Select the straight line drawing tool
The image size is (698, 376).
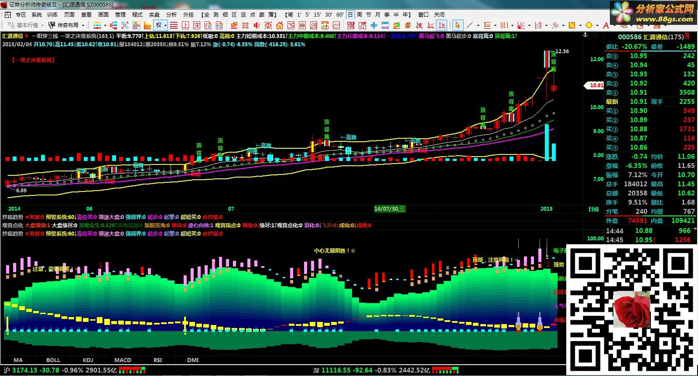(469, 25)
